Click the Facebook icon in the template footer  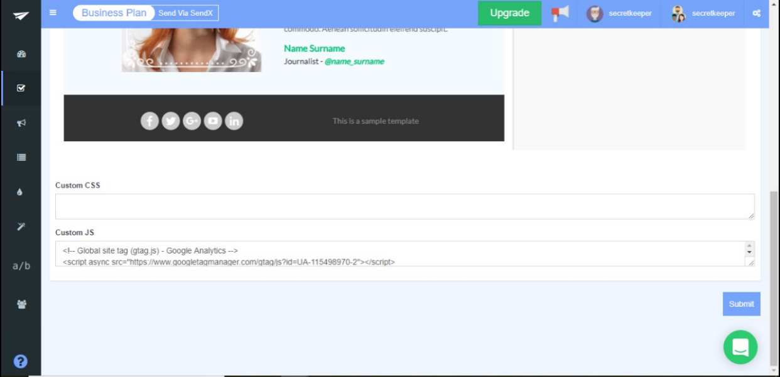(149, 121)
